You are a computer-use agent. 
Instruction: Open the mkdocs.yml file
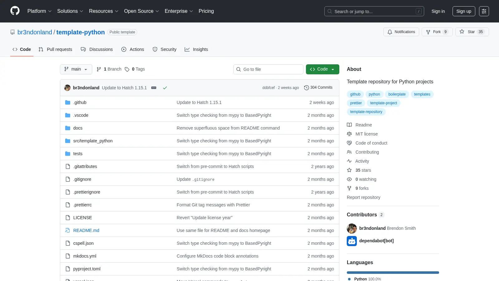pos(85,256)
